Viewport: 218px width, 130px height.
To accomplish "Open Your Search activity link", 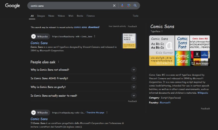I will (x=117, y=26).
